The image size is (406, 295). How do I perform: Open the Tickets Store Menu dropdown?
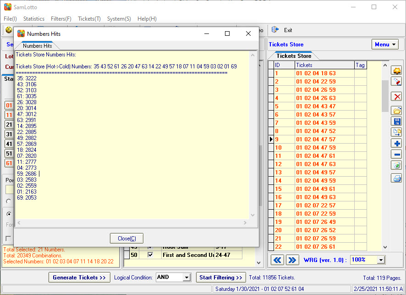pos(385,45)
